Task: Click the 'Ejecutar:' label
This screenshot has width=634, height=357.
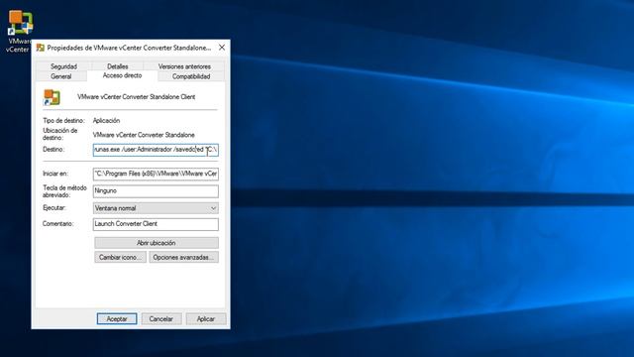Action: pyautogui.click(x=54, y=207)
